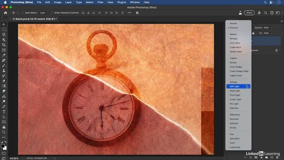Open the Fill slider dropdown arrow
Screen dimensions: 284x160
pos(271,33)
